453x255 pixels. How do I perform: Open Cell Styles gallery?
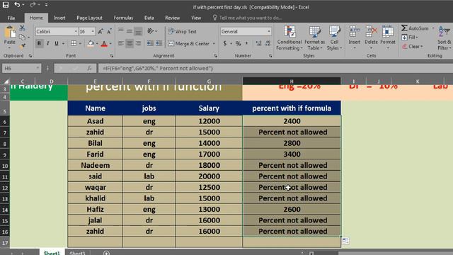[x=334, y=38]
